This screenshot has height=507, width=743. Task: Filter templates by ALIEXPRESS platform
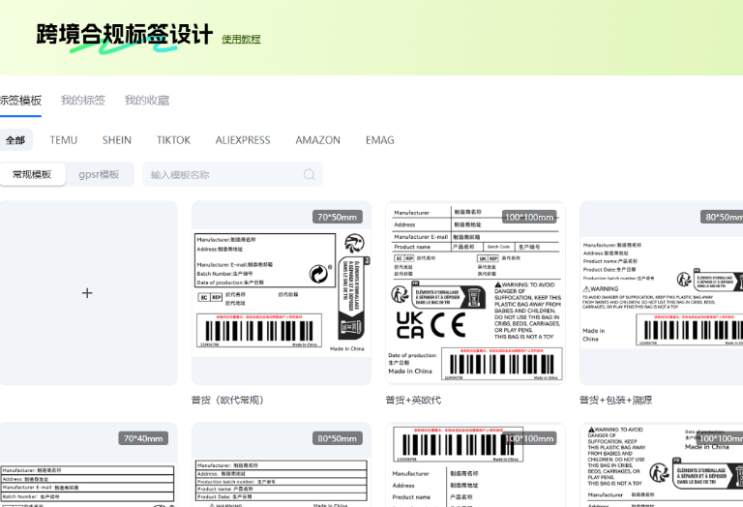(243, 140)
